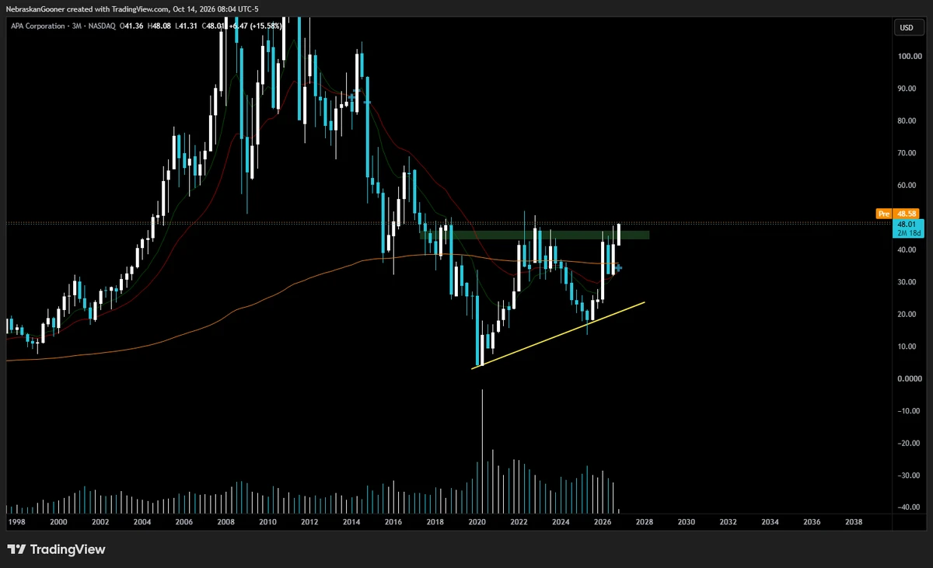
Task: Click the 2024 year on time axis
Action: pyautogui.click(x=561, y=522)
